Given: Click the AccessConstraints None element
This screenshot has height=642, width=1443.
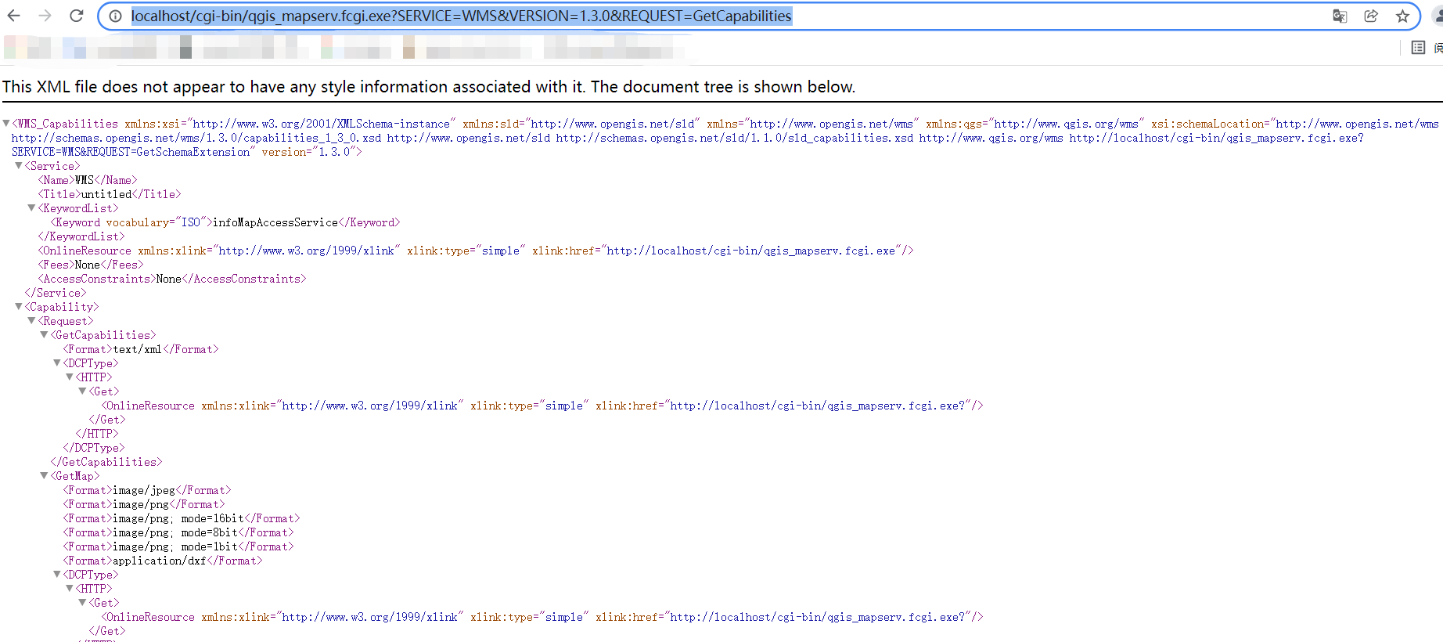Looking at the screenshot, I should (172, 279).
